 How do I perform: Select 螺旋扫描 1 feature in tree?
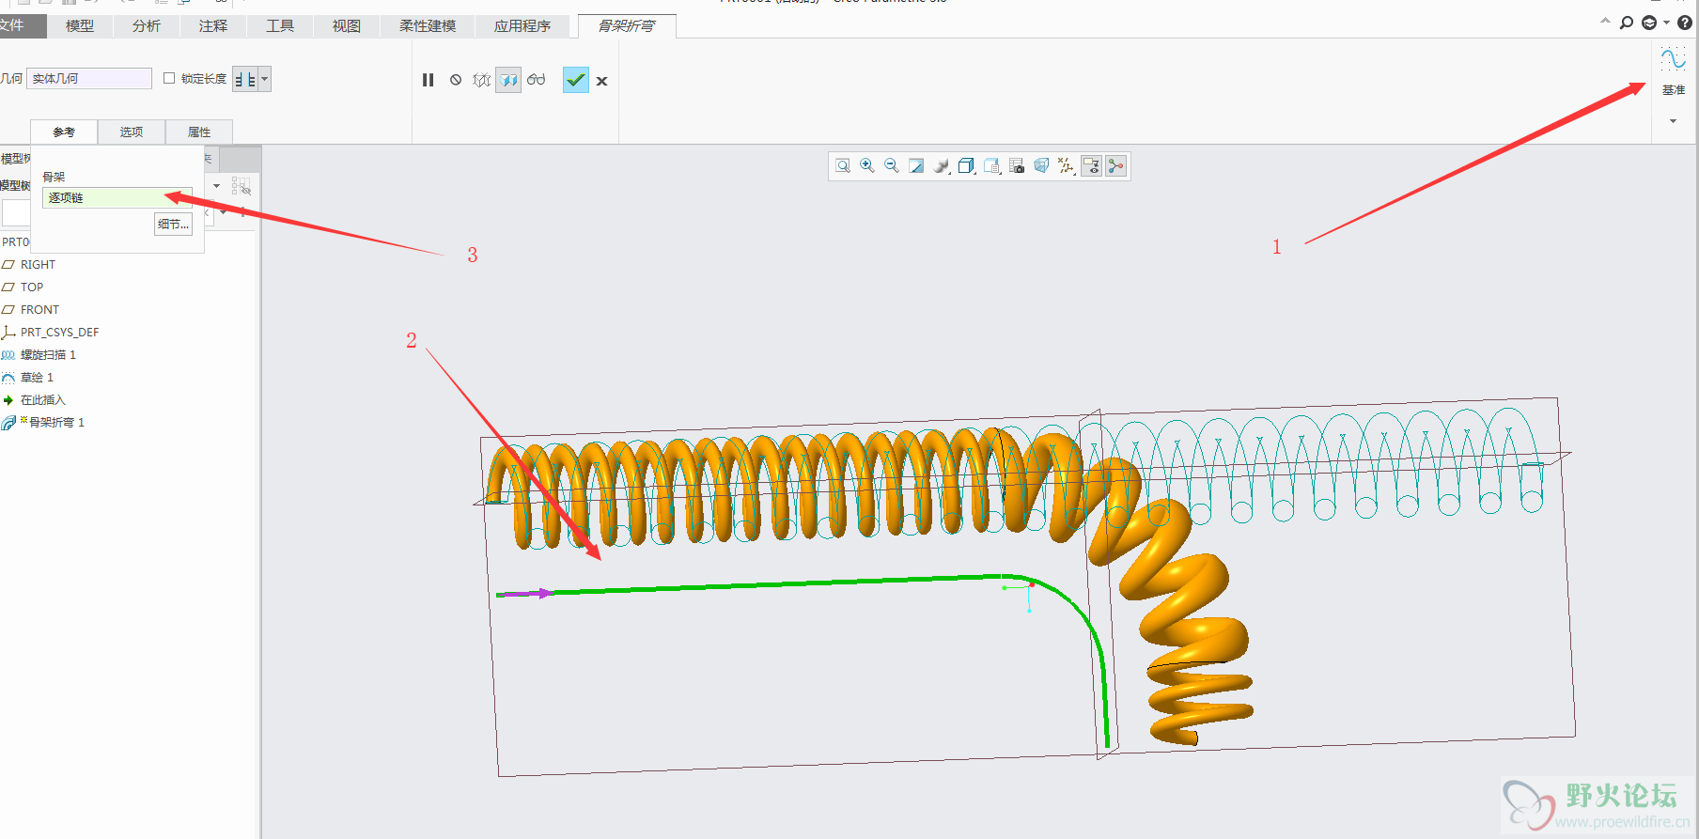[48, 355]
